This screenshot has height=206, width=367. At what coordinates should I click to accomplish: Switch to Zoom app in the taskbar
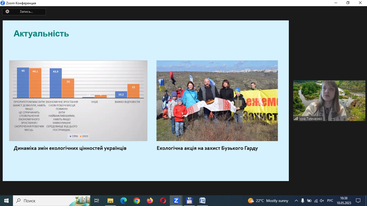(176, 200)
